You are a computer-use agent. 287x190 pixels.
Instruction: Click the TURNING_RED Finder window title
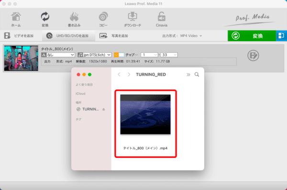coord(151,75)
